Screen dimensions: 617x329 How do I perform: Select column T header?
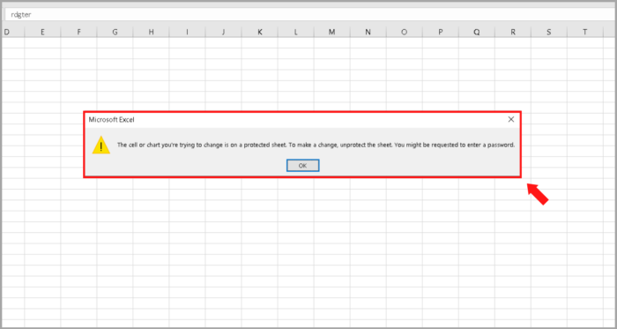click(x=585, y=33)
